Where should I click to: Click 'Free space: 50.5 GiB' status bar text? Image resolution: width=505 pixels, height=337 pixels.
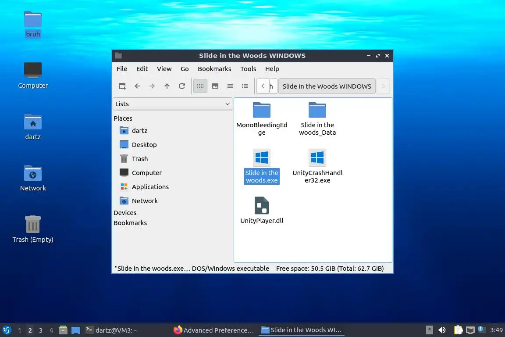306,268
